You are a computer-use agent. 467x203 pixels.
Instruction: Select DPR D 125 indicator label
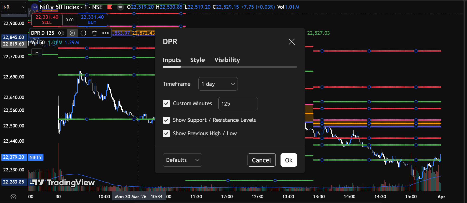(43, 33)
